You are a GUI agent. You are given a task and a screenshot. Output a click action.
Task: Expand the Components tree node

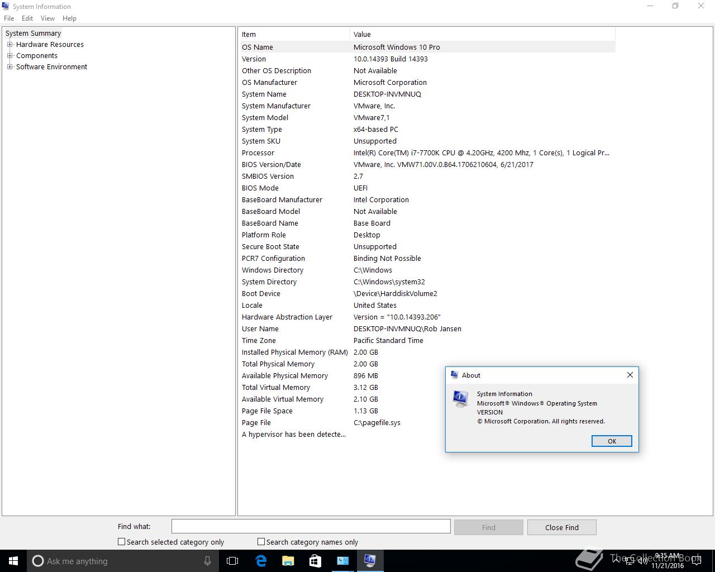pos(9,55)
